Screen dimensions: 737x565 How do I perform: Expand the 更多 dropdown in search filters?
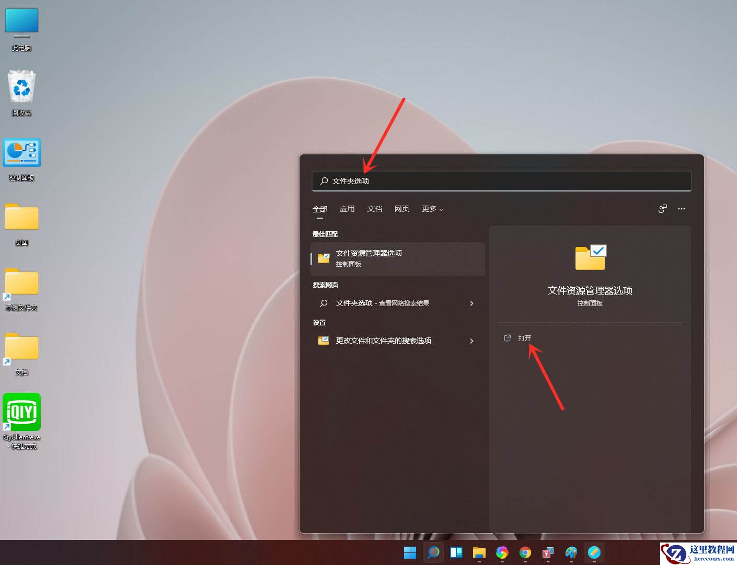432,209
